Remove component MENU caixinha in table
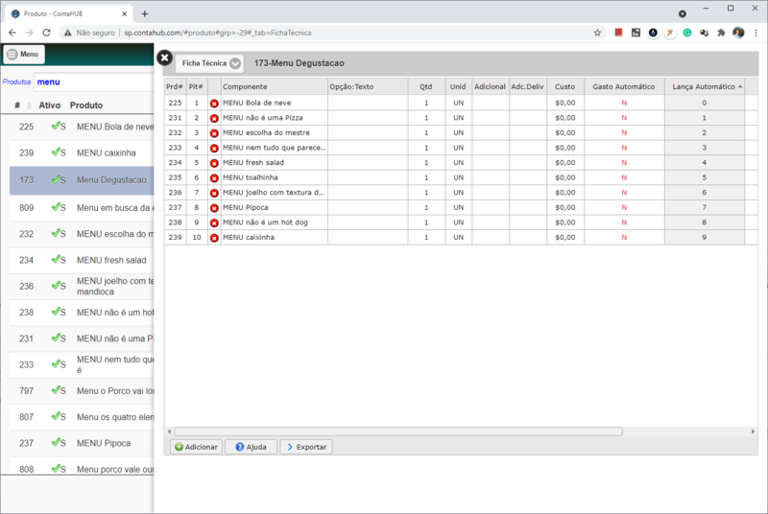Image resolution: width=768 pixels, height=514 pixels. coord(214,238)
